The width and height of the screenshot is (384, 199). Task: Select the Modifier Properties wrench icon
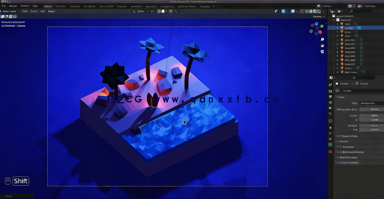(330, 134)
